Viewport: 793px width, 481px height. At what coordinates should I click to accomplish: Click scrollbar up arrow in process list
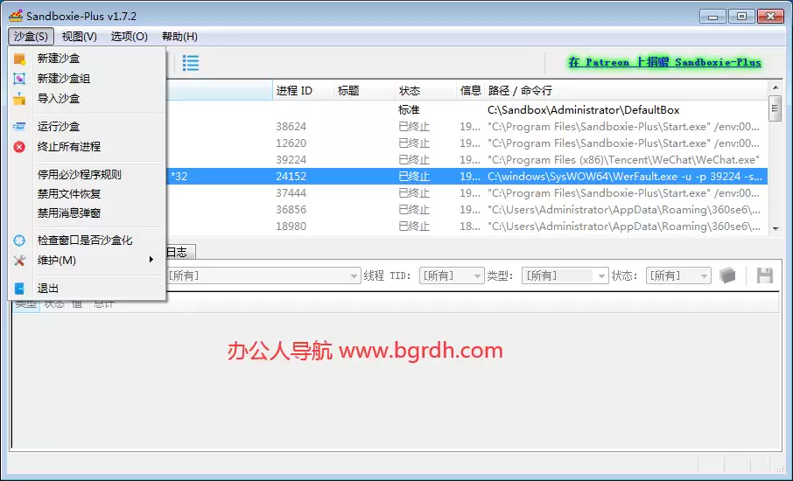(x=775, y=88)
